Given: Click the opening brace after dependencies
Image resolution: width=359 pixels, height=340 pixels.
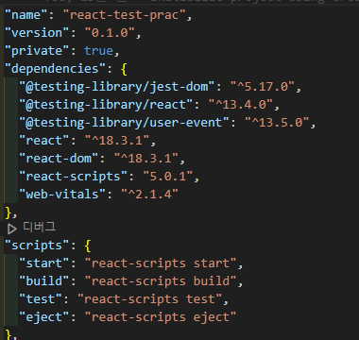Looking at the screenshot, I should (124, 69).
